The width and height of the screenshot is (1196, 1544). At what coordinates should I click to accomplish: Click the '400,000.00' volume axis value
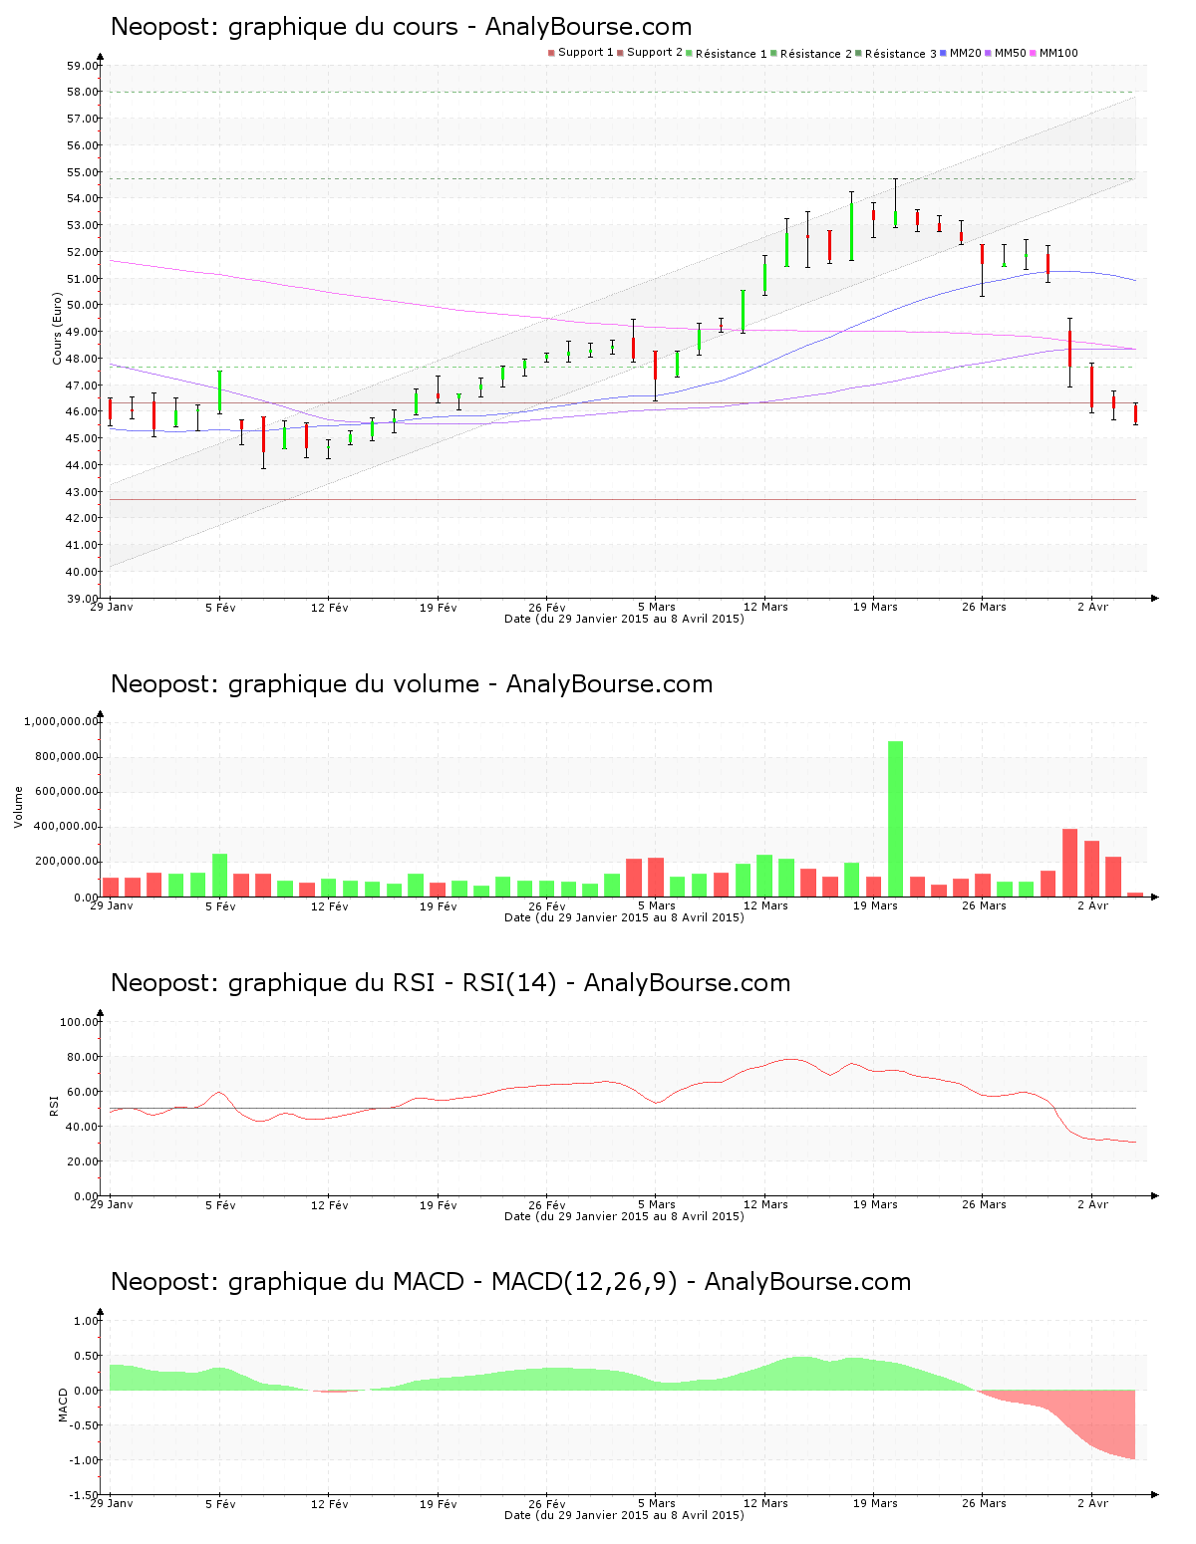(66, 827)
